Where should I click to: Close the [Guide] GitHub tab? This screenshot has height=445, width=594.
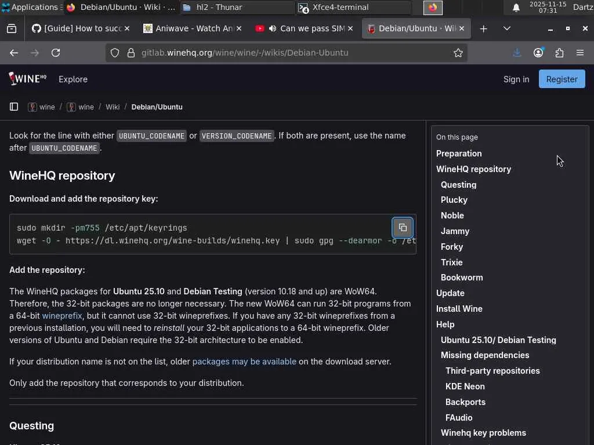point(127,28)
